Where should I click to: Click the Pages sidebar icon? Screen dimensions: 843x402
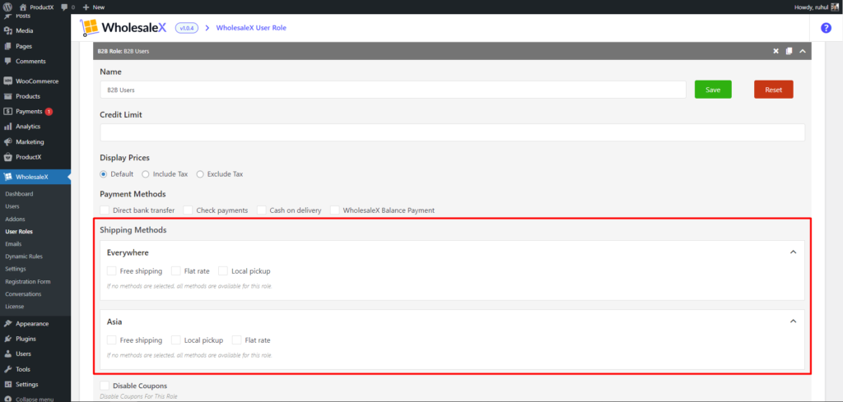8,46
